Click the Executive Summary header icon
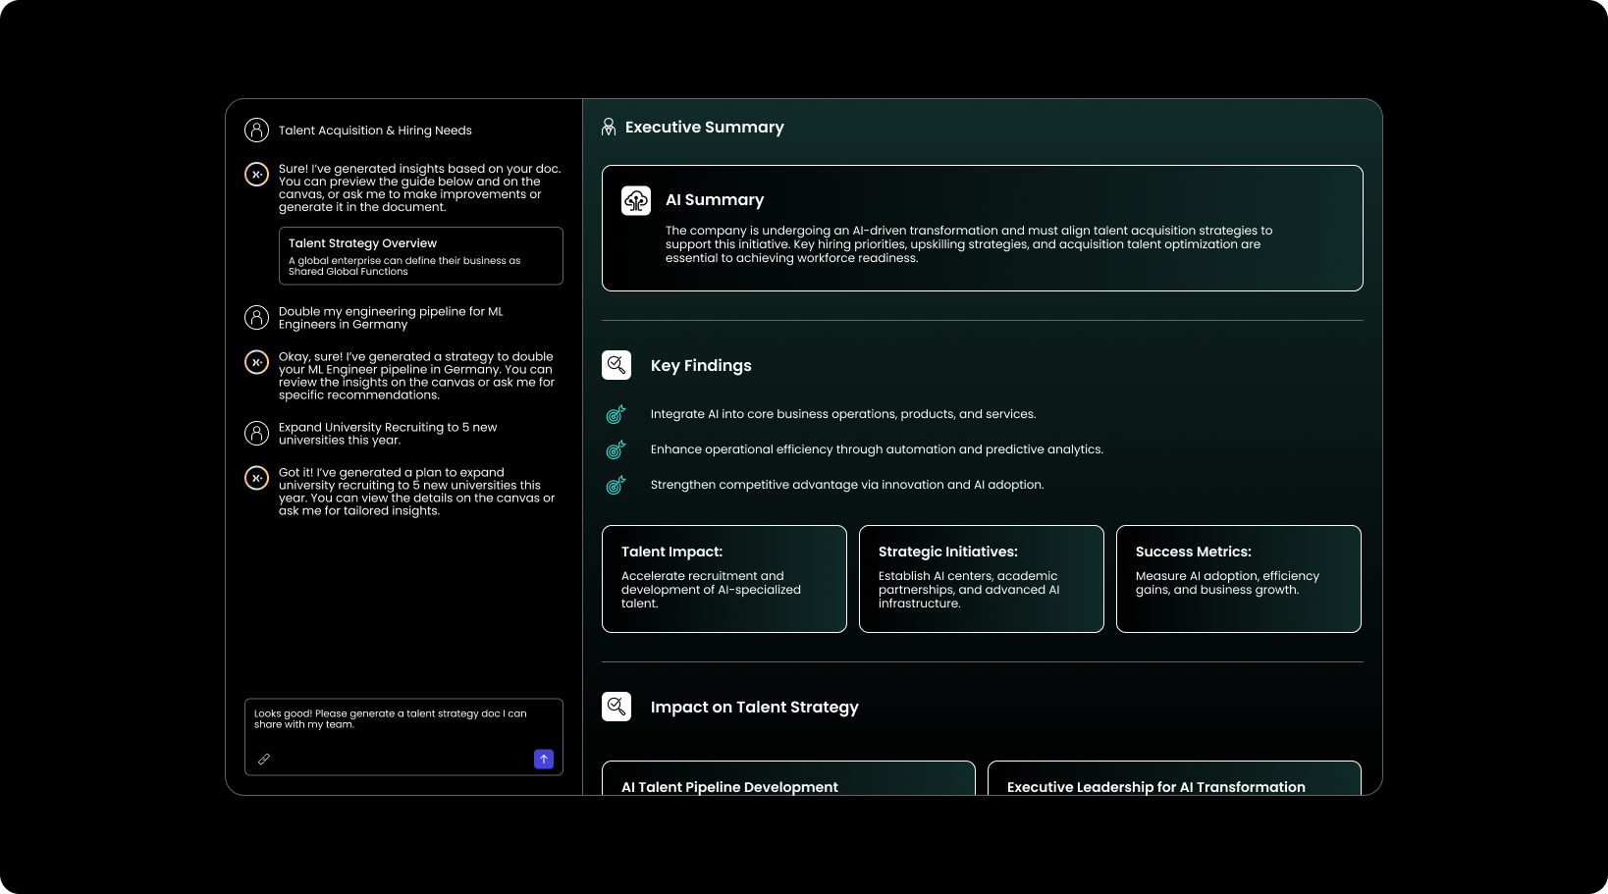Image resolution: width=1608 pixels, height=894 pixels. (609, 127)
